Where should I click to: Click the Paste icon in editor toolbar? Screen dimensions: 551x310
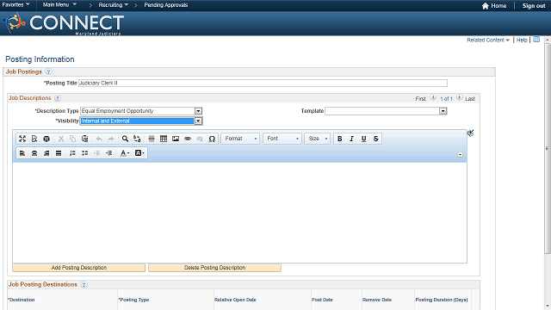coord(84,139)
